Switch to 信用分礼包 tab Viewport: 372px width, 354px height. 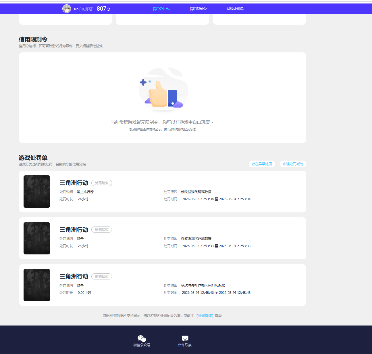[161, 9]
